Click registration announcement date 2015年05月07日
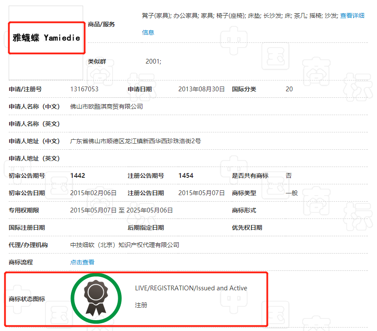The image size is (377, 331). coord(201,193)
